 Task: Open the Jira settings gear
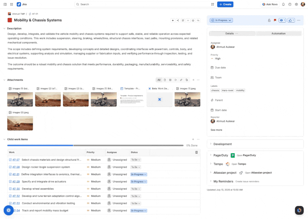pyautogui.click(x=296, y=4)
